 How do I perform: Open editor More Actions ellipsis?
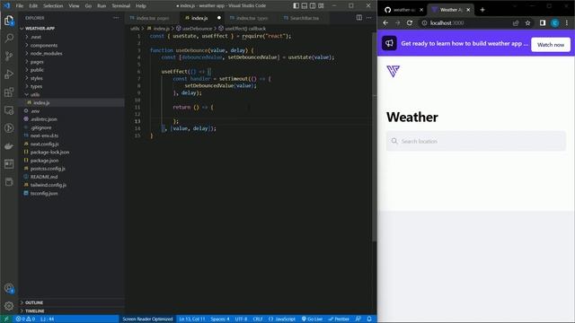click(369, 18)
